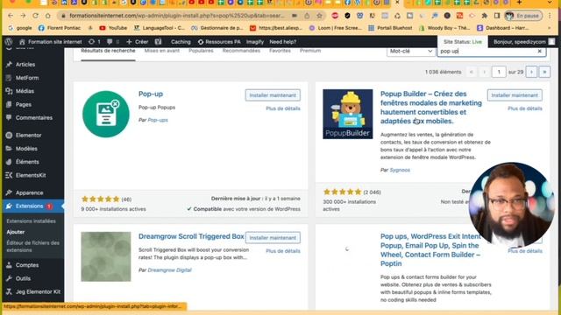The width and height of the screenshot is (561, 315).
Task: Open MetForm in the sidebar
Action: [x=27, y=78]
